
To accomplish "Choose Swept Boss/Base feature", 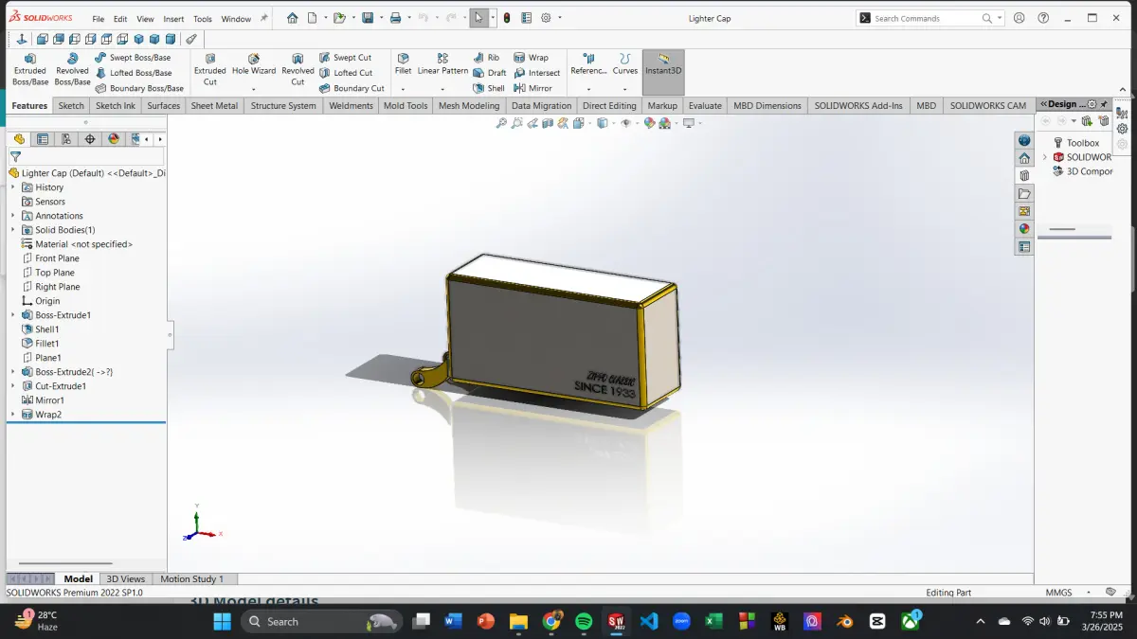I will [x=133, y=58].
